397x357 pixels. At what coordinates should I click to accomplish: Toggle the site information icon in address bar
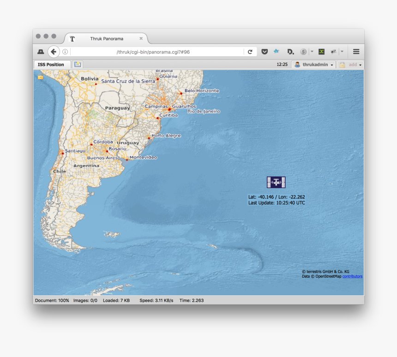point(64,52)
